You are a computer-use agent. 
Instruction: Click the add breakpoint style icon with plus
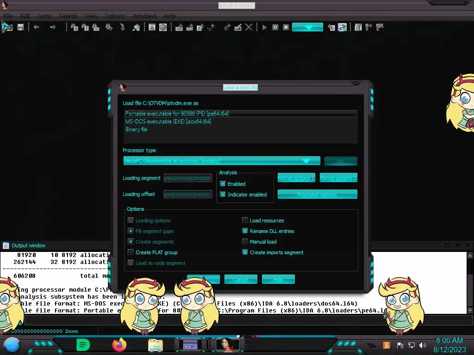pyautogui.click(x=369, y=27)
